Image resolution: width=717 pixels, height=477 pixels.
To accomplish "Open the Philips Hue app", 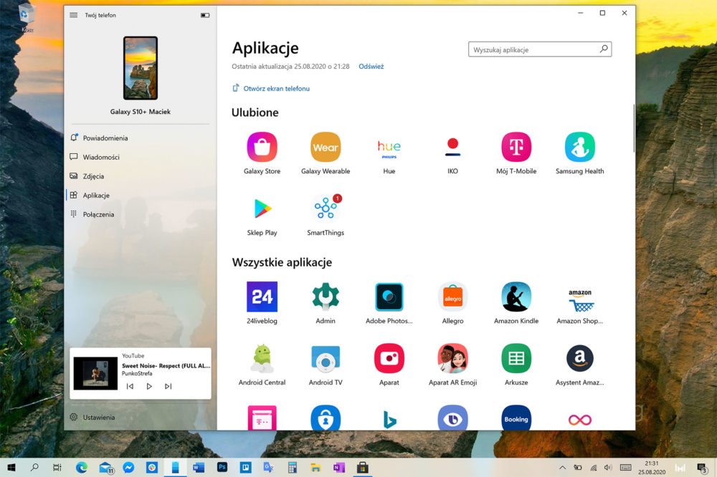I will click(x=389, y=147).
